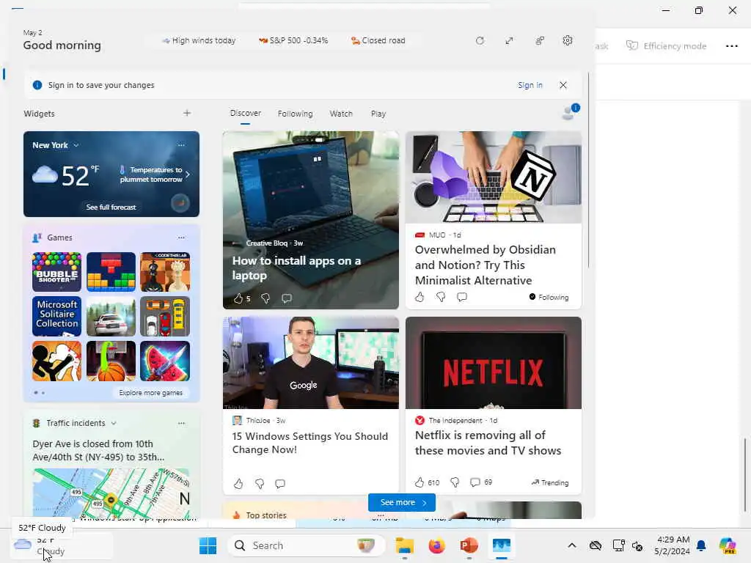Like the Netflix removing movies article
This screenshot has height=563, width=751.
[420, 482]
